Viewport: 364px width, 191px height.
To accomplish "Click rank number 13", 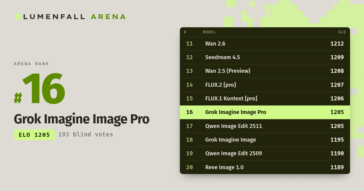I will point(190,71).
